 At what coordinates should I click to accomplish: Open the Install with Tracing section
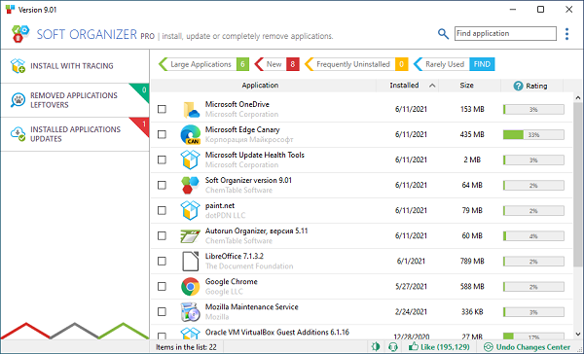coord(75,66)
